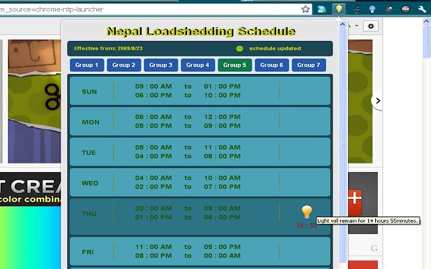This screenshot has height=269, width=431.
Task: Open Group 4 schedule
Action: pyautogui.click(x=197, y=65)
